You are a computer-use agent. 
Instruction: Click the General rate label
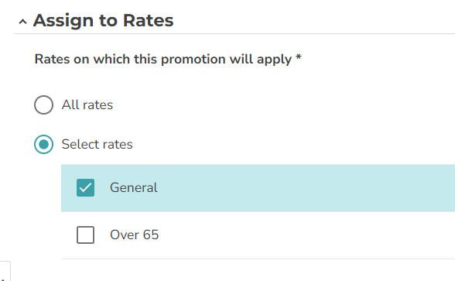coord(134,187)
